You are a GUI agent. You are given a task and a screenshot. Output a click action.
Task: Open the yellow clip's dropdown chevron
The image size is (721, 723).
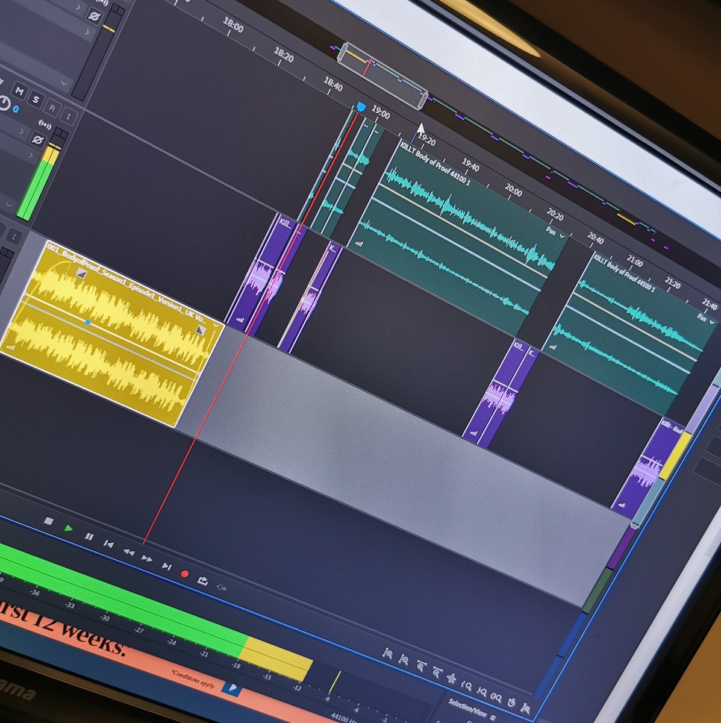tap(216, 324)
